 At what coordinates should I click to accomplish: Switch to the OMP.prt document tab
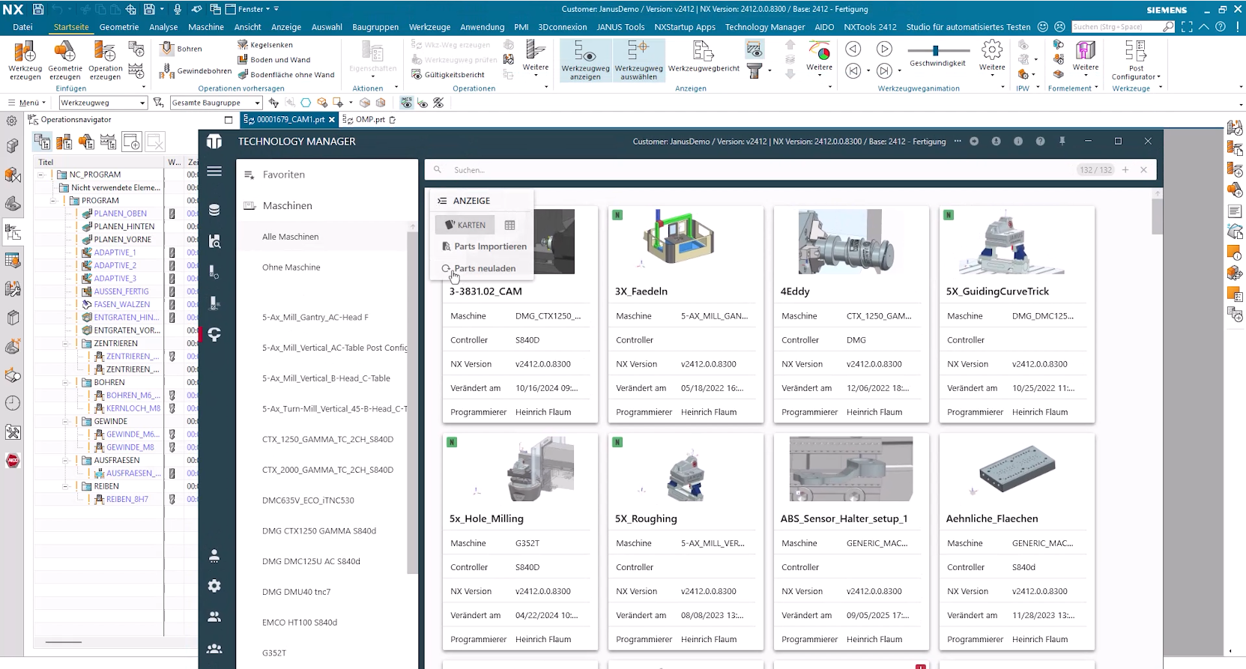369,119
